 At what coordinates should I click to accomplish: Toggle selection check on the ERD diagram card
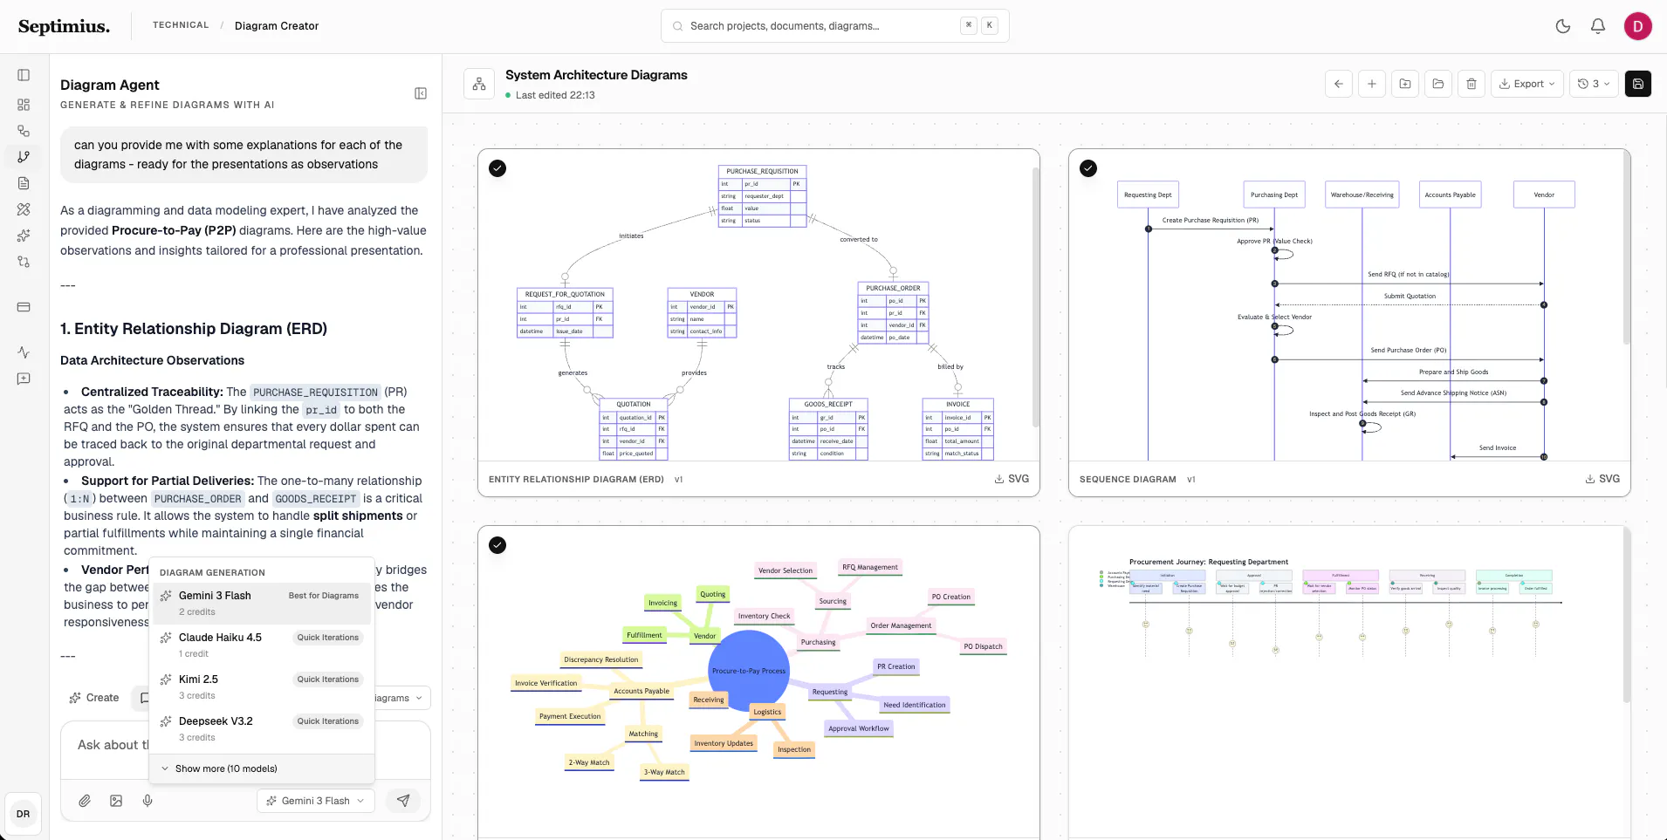497,168
